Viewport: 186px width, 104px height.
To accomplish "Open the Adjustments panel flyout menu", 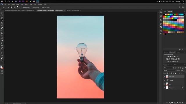I will pyautogui.click(x=185, y=52).
